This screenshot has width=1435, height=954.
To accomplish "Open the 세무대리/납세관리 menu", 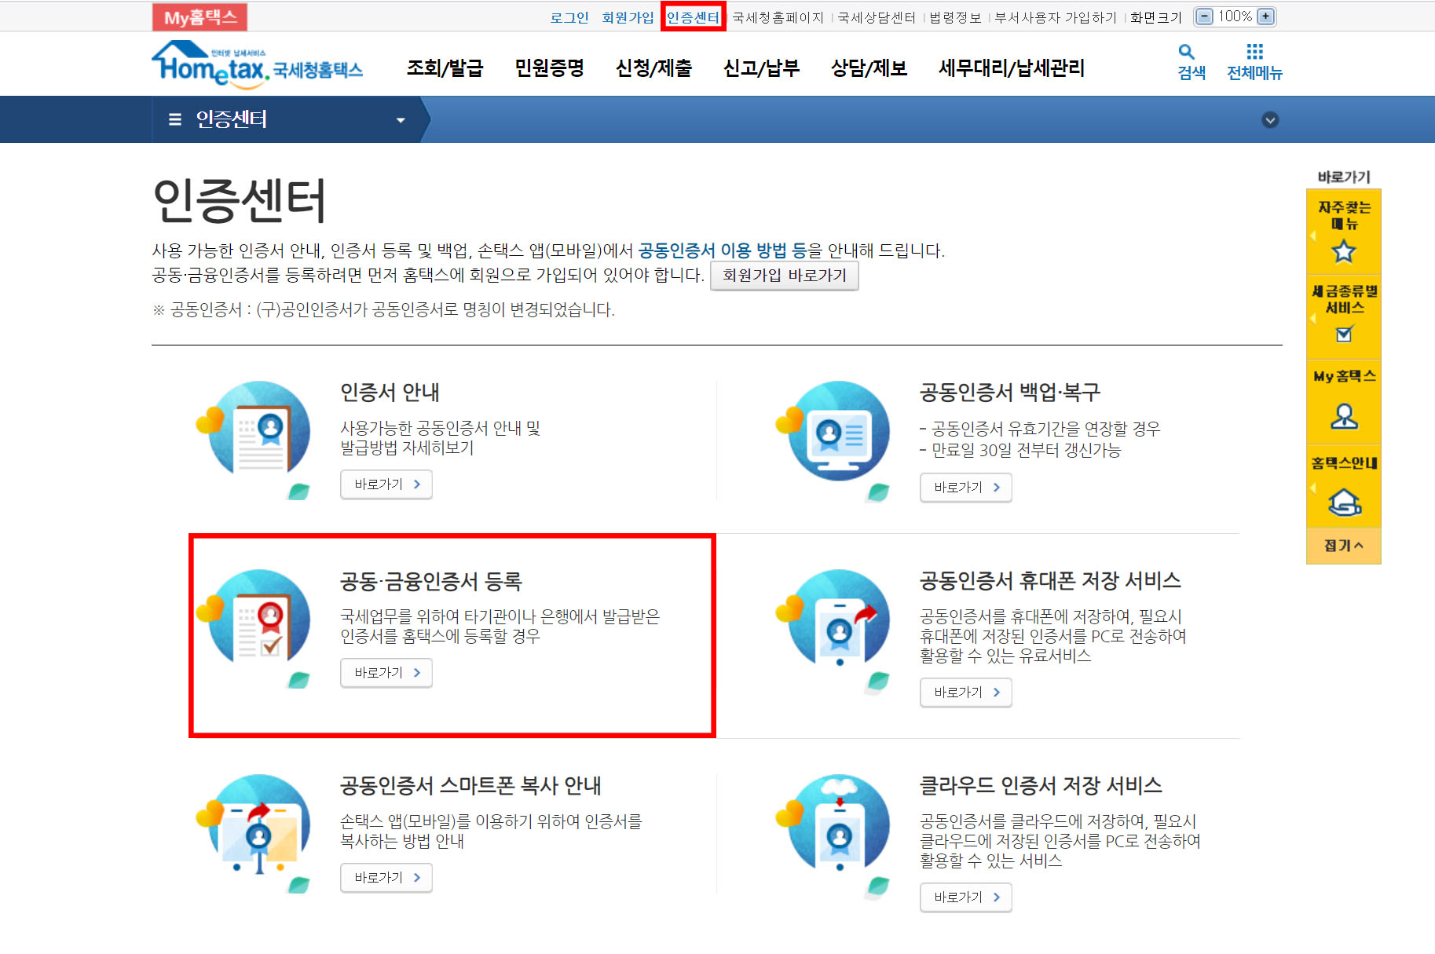I will 1012,68.
